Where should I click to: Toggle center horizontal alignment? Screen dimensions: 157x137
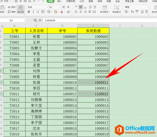click(81, 12)
